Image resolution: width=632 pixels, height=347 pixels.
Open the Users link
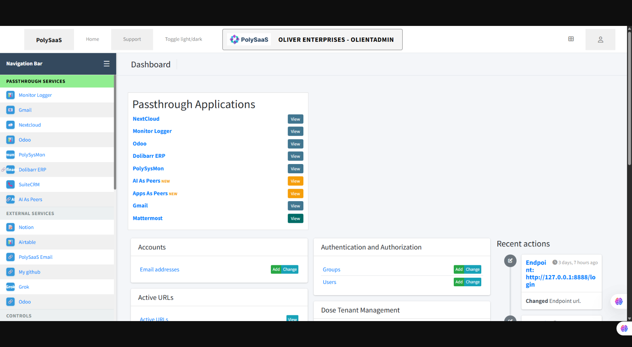click(330, 282)
